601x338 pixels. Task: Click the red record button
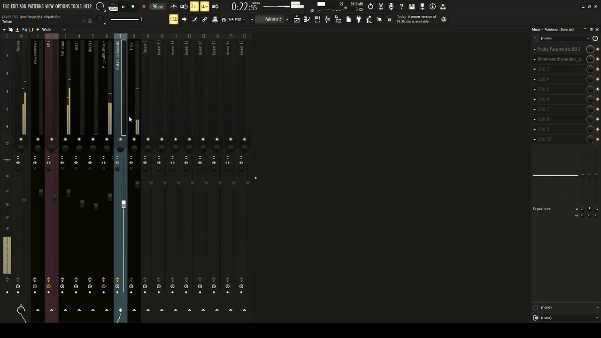[144, 7]
